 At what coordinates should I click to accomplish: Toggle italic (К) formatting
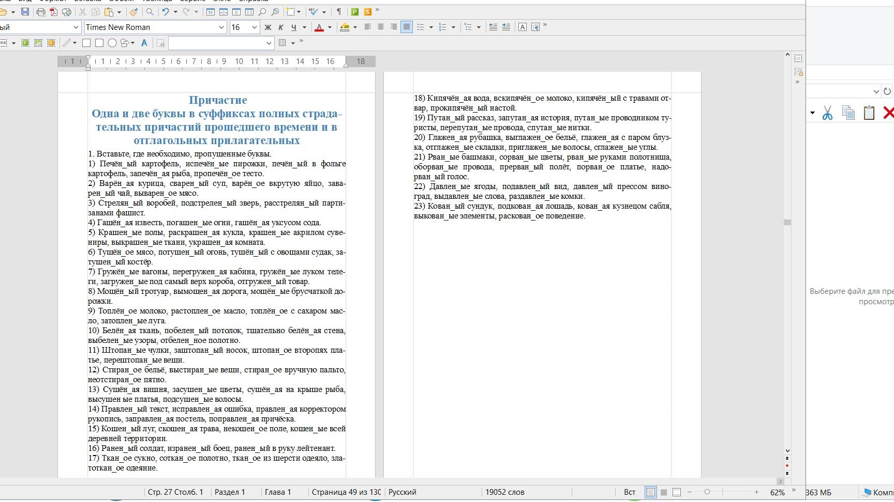(x=280, y=27)
